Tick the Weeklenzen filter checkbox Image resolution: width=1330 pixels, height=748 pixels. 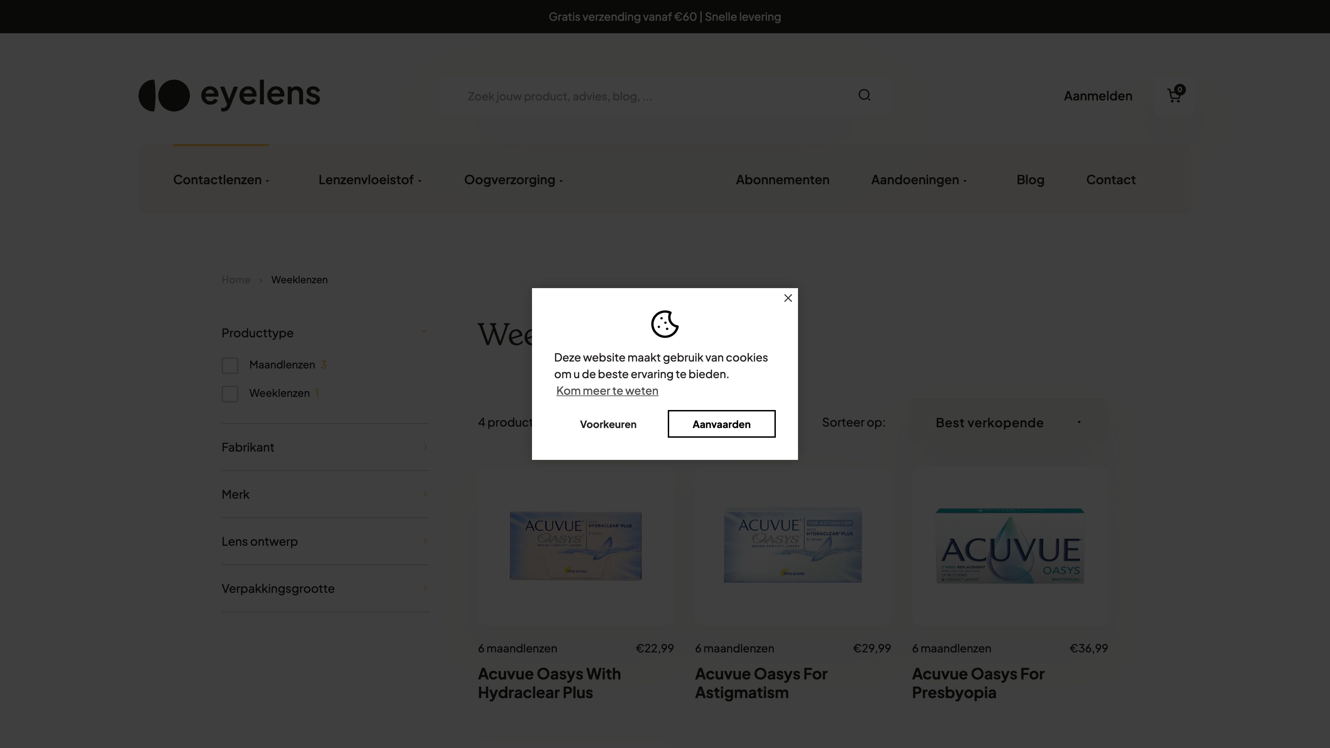pos(230,394)
